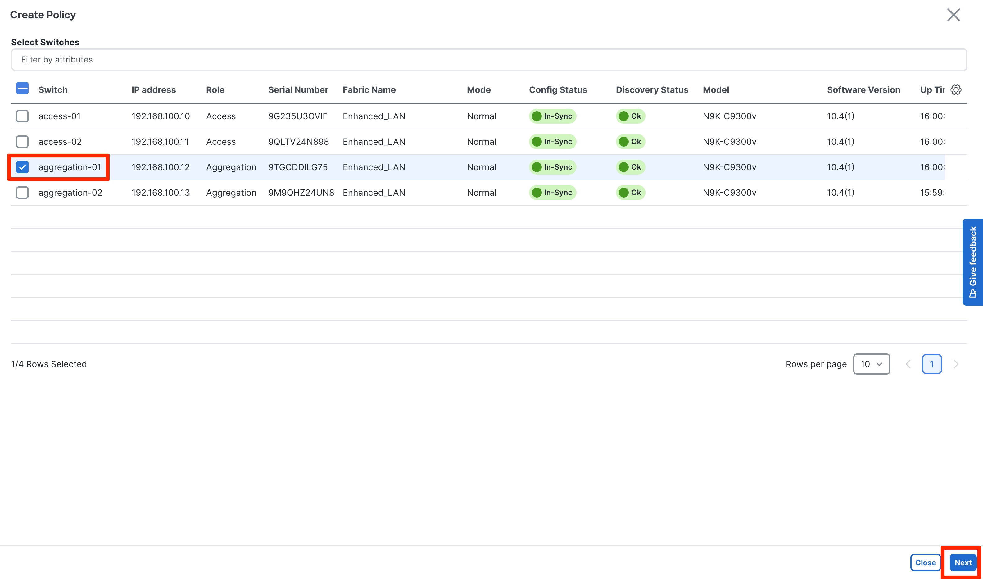The image size is (983, 579).
Task: Click the previous page arrow
Action: 908,364
